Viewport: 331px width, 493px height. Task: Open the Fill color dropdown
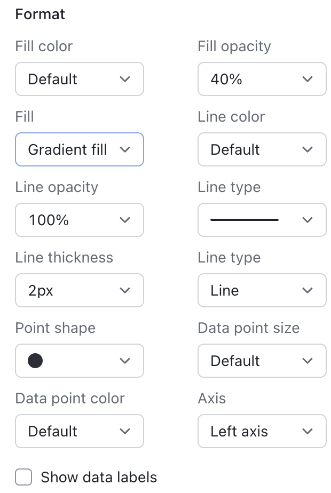point(79,79)
